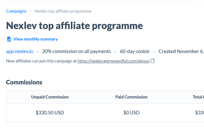
Task: Open the Campaigns breadcrumb link
Action: [16, 11]
